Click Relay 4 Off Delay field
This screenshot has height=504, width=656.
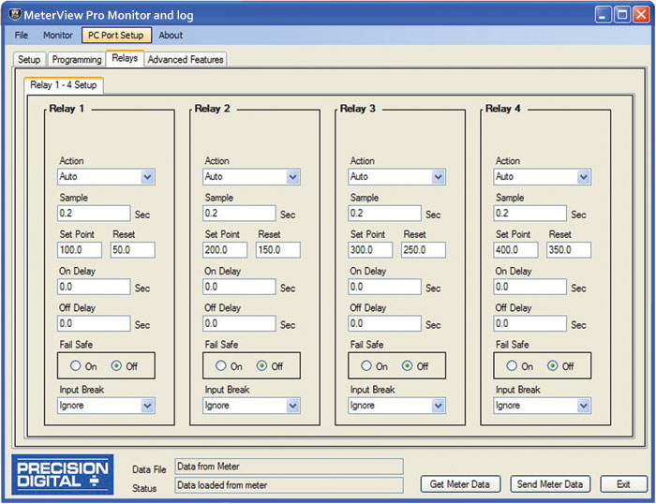[530, 324]
